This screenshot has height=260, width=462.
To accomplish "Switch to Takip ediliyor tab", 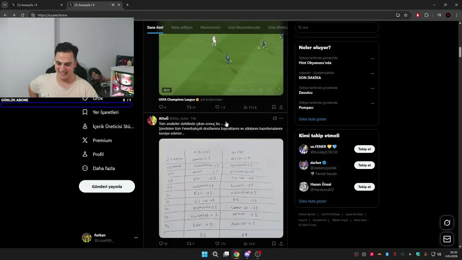I will [x=182, y=27].
